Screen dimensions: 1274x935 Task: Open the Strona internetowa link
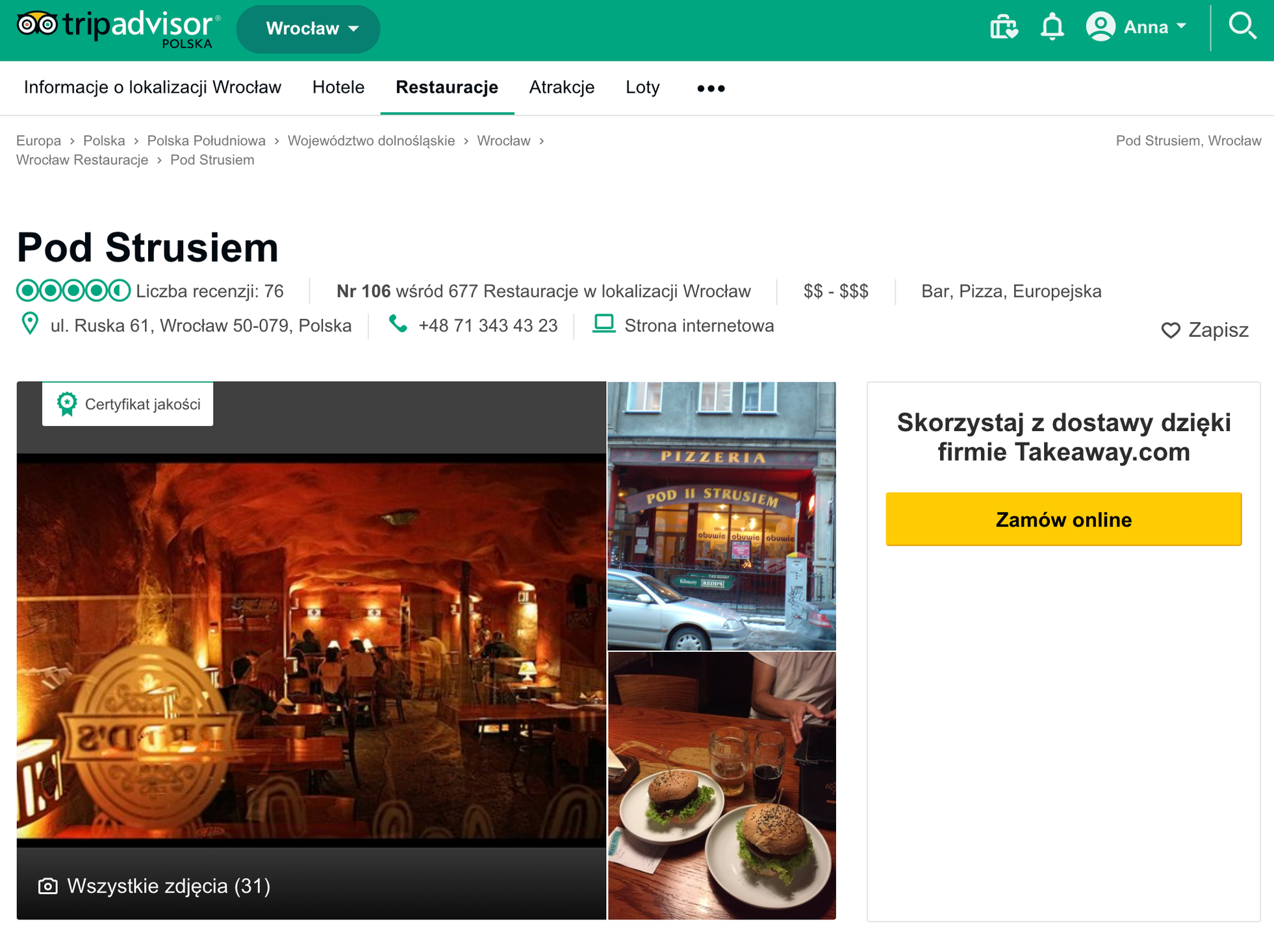pyautogui.click(x=699, y=326)
